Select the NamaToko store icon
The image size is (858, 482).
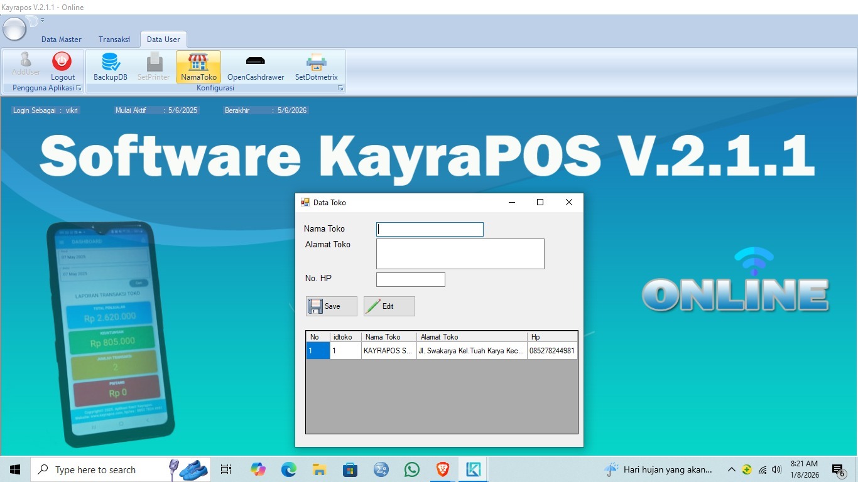(x=198, y=63)
